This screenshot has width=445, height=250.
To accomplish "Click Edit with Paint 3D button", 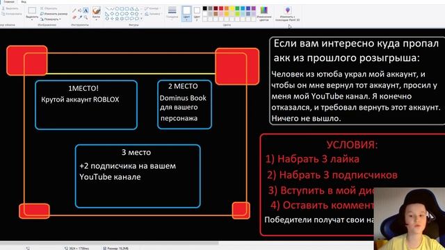I will point(287,14).
